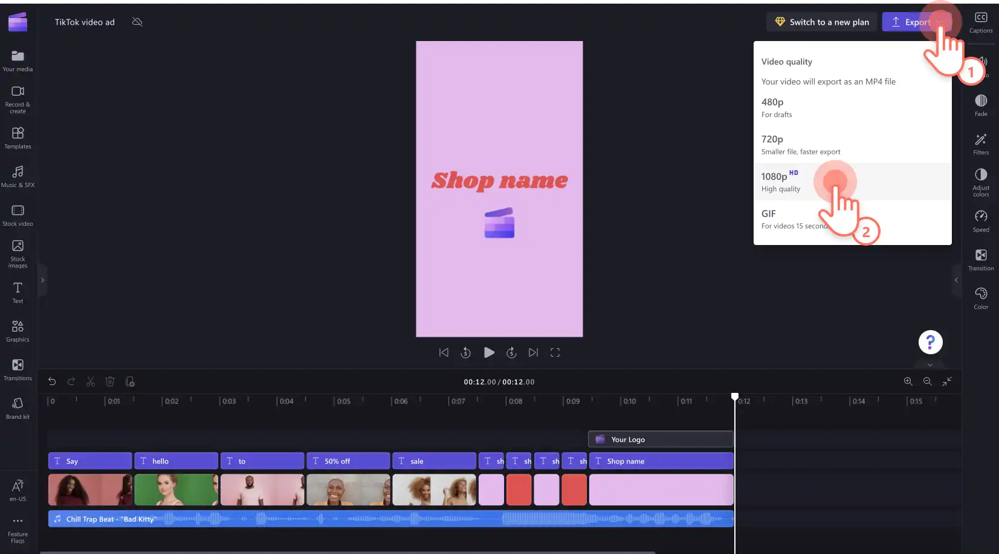
Task: Rewind five seconds
Action: coord(465,352)
